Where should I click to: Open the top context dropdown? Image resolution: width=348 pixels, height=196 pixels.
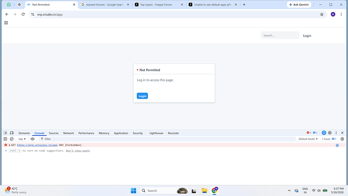coord(22,139)
